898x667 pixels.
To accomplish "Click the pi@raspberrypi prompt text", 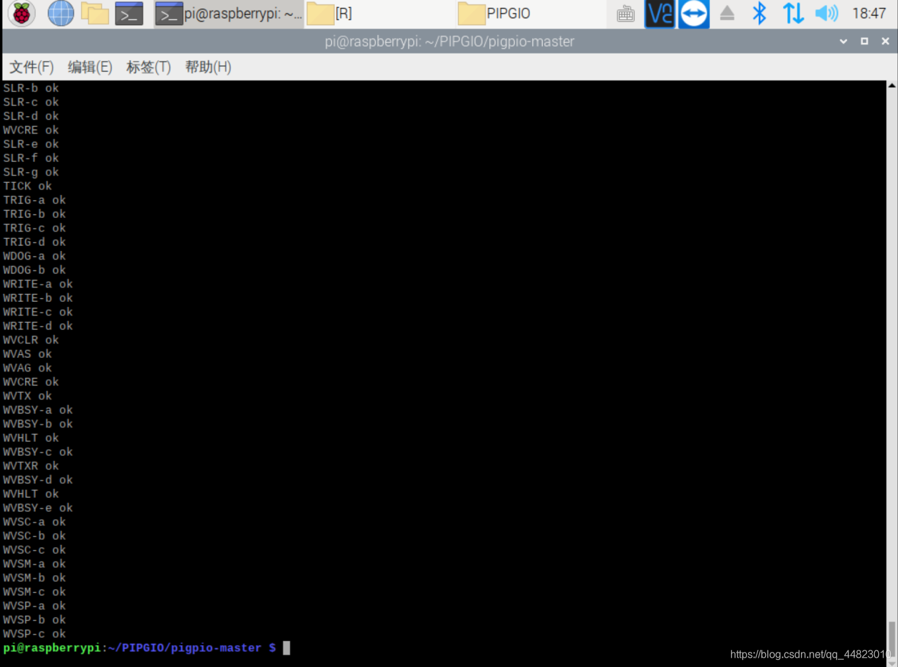I will click(52, 648).
